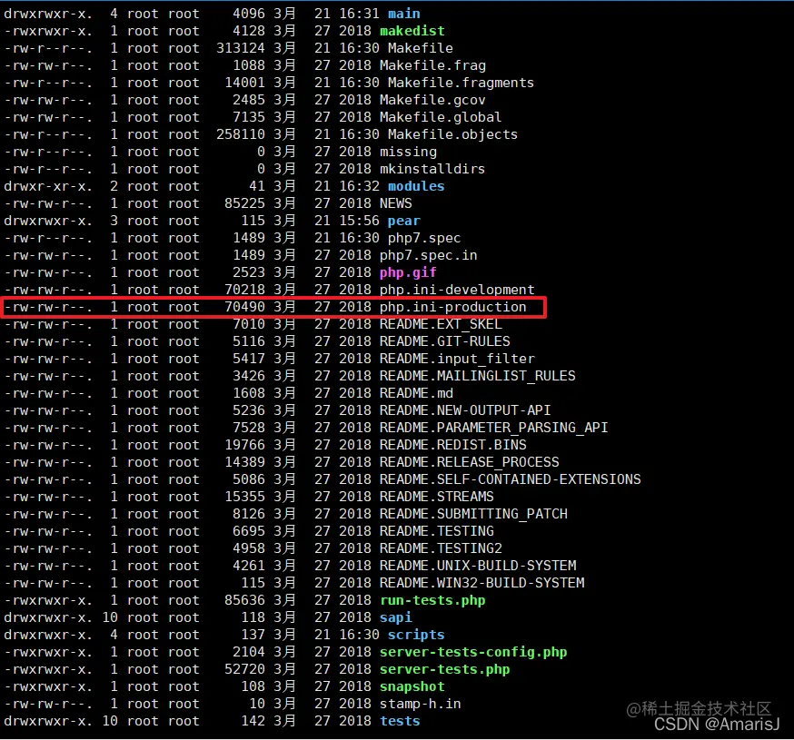The width and height of the screenshot is (794, 740).
Task: Click the 'README.TESTING' file name
Action: [436, 531]
